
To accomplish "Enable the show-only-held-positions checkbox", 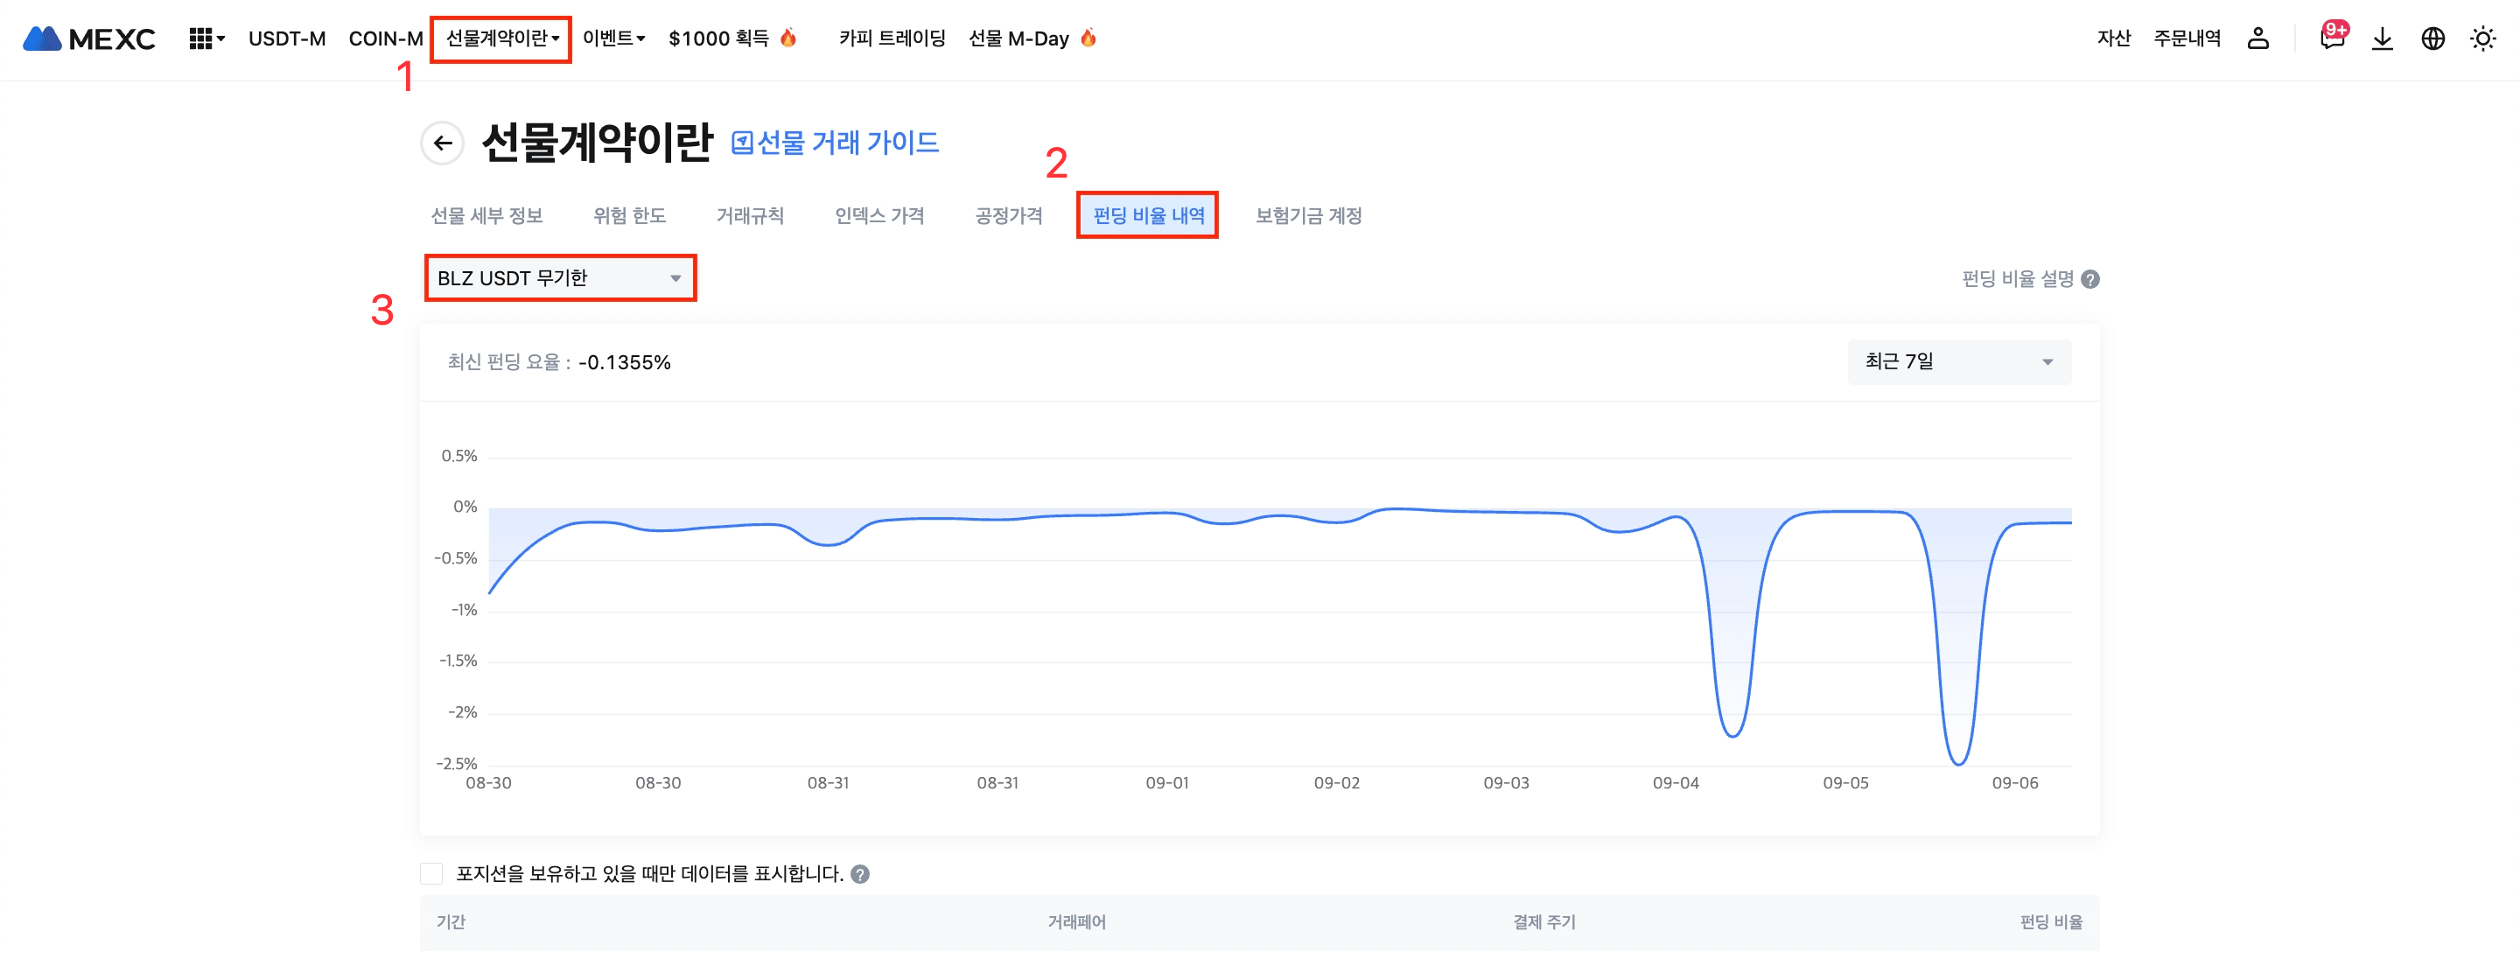I will [431, 874].
